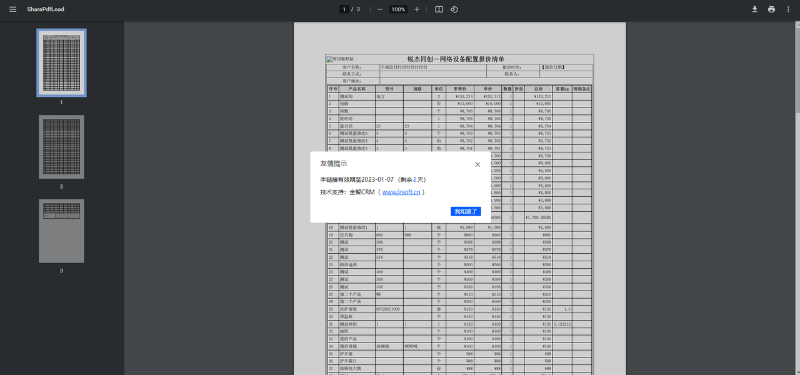
Task: Open the PDF viewer sidebar menu
Action: tap(12, 9)
